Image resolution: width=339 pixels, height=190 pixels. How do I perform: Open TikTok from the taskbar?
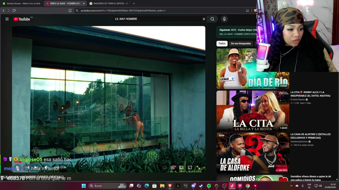(232, 186)
